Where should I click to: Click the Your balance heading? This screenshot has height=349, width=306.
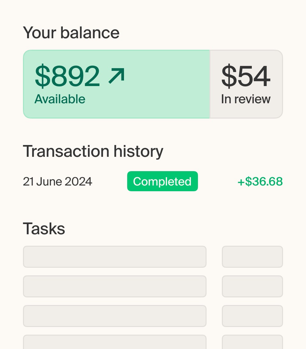click(71, 33)
